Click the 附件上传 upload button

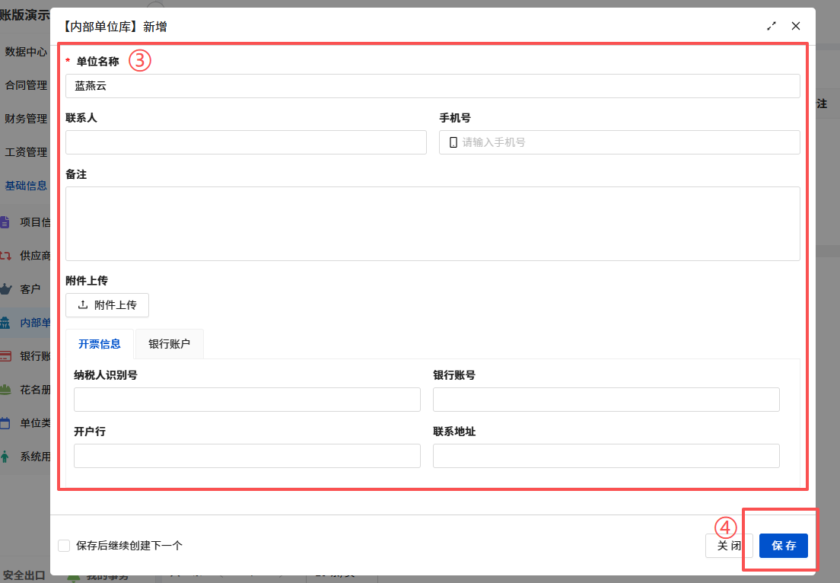point(107,305)
